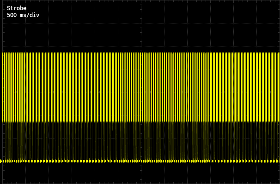The height and width of the screenshot is (184, 280).
Task: Click the dense yellow waveform band center
Action: click(x=140, y=87)
